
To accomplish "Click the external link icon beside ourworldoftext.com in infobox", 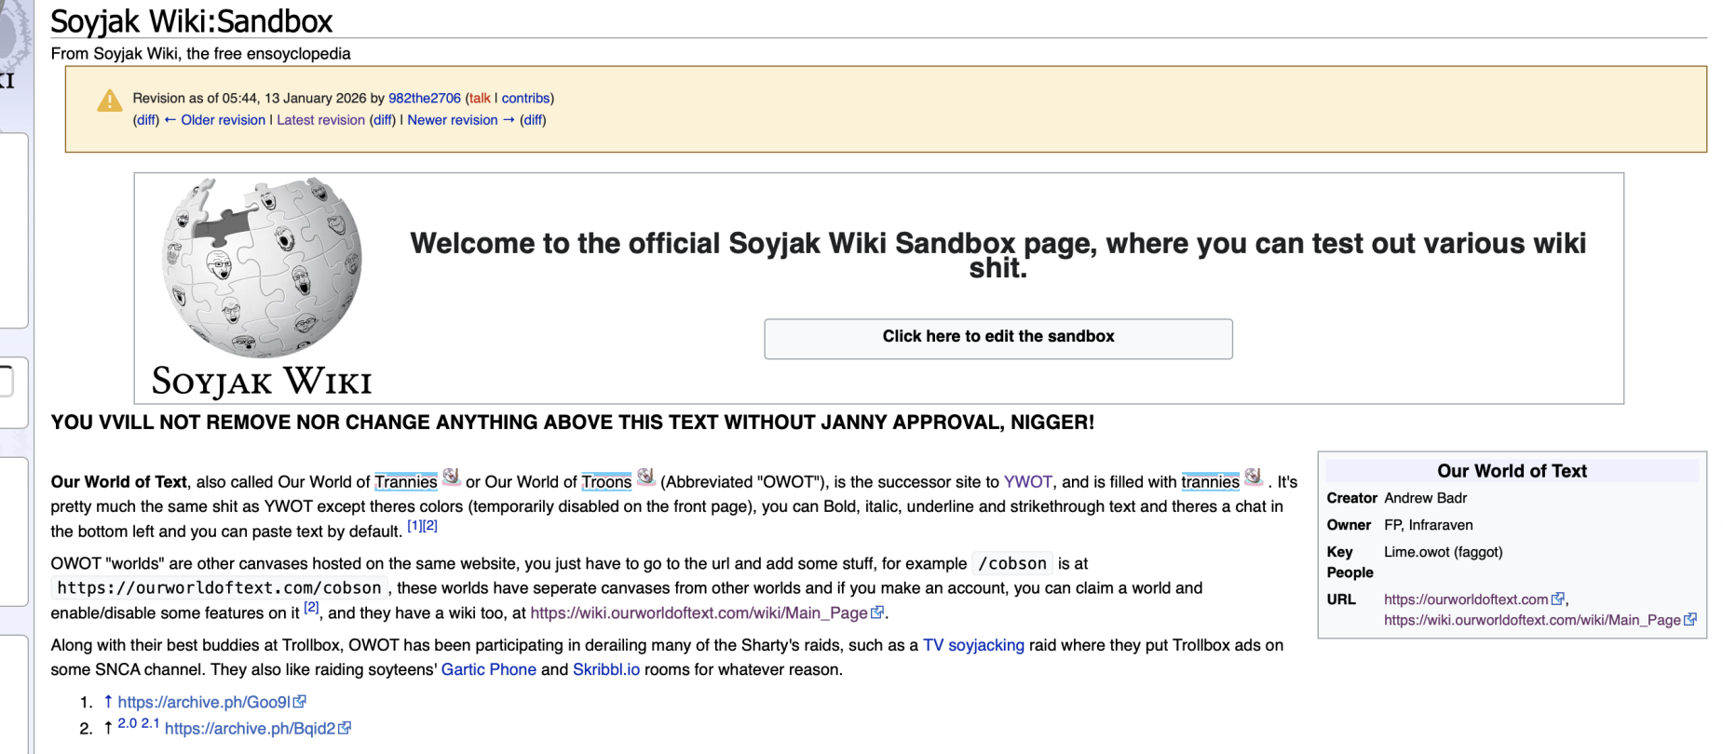I will (1557, 599).
